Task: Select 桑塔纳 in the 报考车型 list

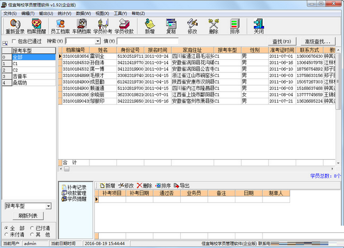Action: (x=34, y=83)
